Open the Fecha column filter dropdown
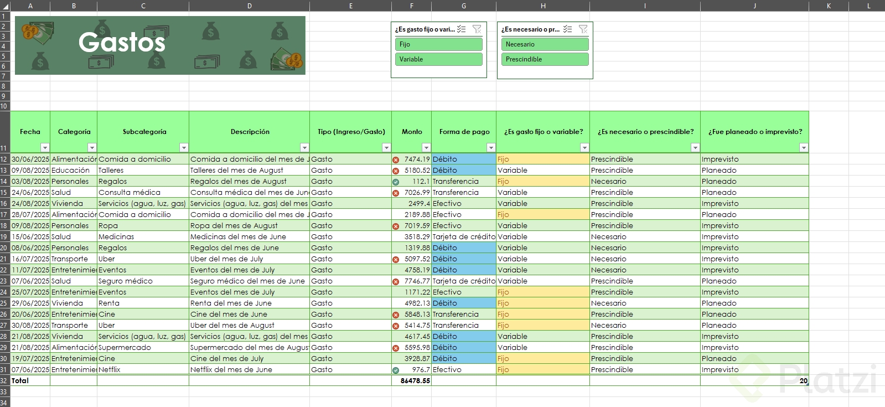Screen dimensions: 885x407 45,147
